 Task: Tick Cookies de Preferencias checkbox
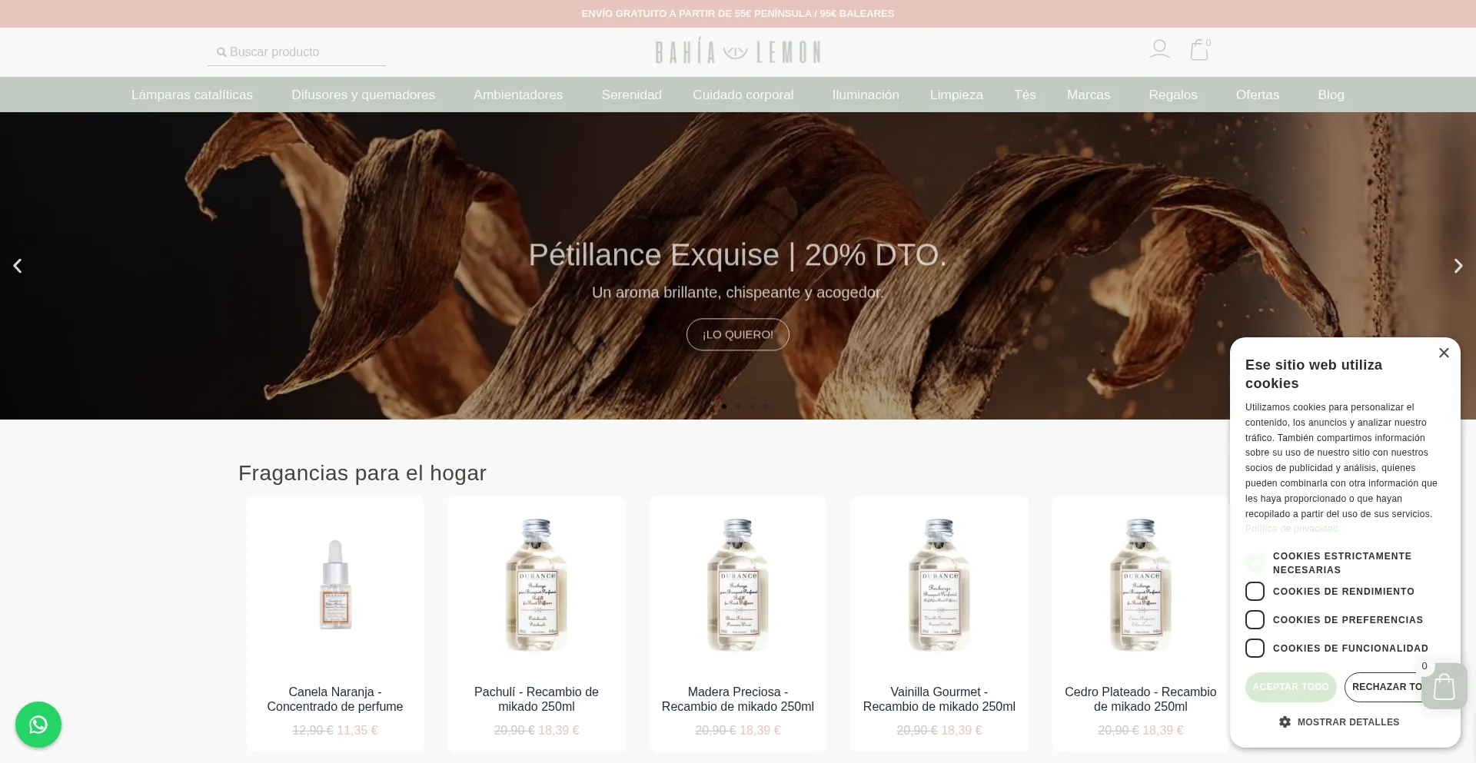pos(1255,619)
